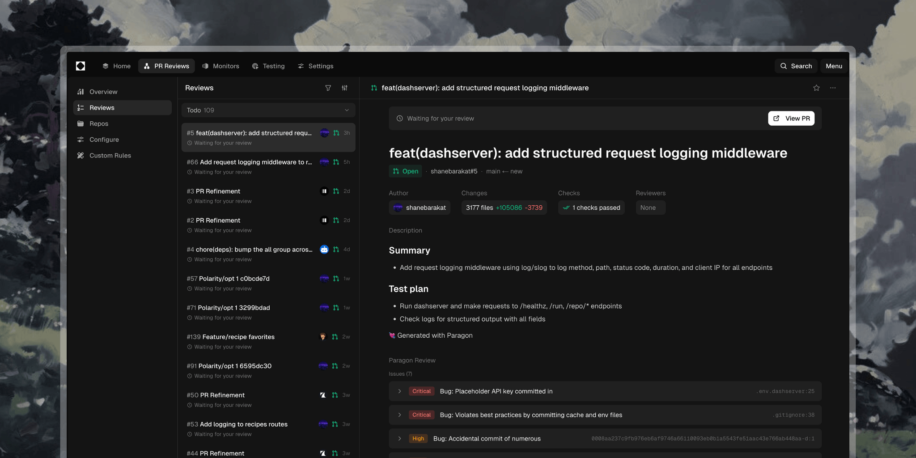Open the Repos section in sidebar
The height and width of the screenshot is (458, 916).
coord(99,123)
